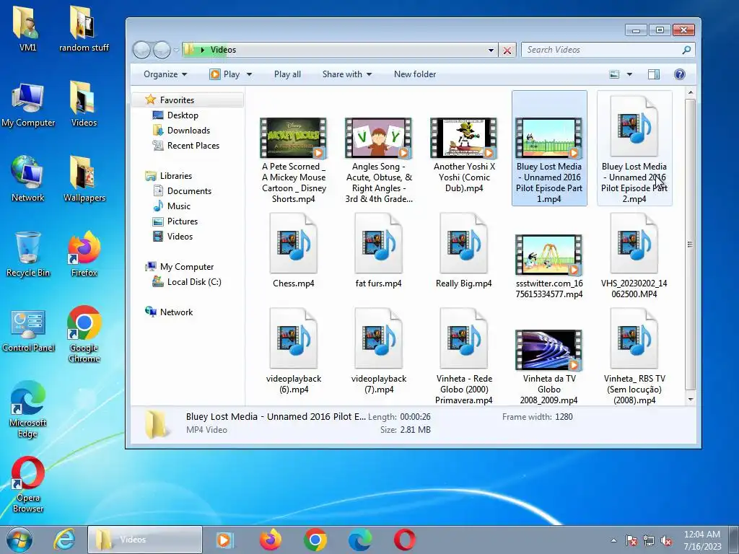
Task: Select Vinheta da TV Globo 2008_2009.mp4
Action: [549, 366]
